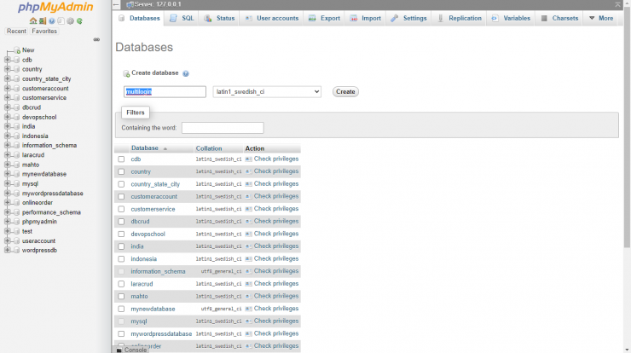Expand the More menu in top tabs
This screenshot has width=631, height=353.
click(601, 18)
